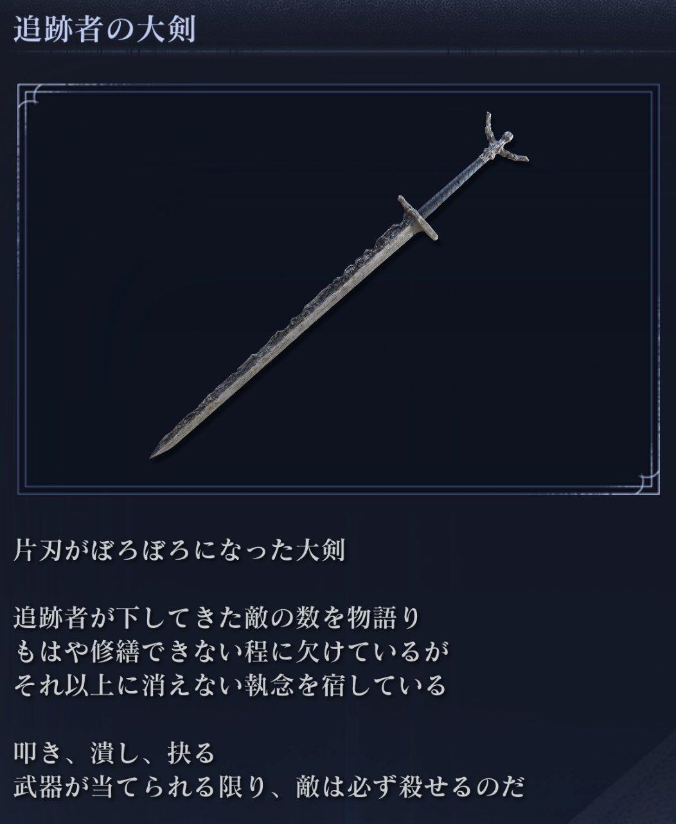The image size is (676, 824).
Task: Click the ornate top-left frame corner
Action: [x=29, y=95]
